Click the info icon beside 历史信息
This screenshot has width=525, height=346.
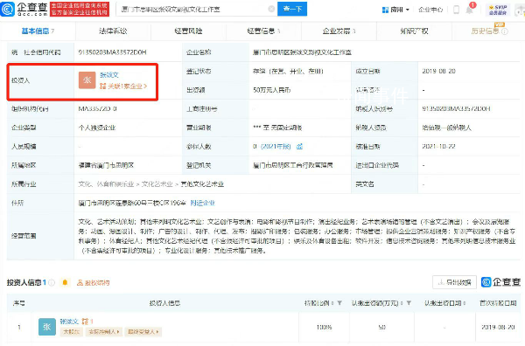[x=505, y=31]
